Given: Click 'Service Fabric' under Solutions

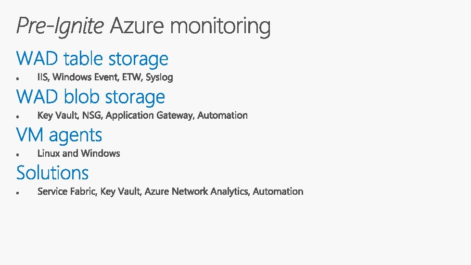Looking at the screenshot, I should point(67,191).
